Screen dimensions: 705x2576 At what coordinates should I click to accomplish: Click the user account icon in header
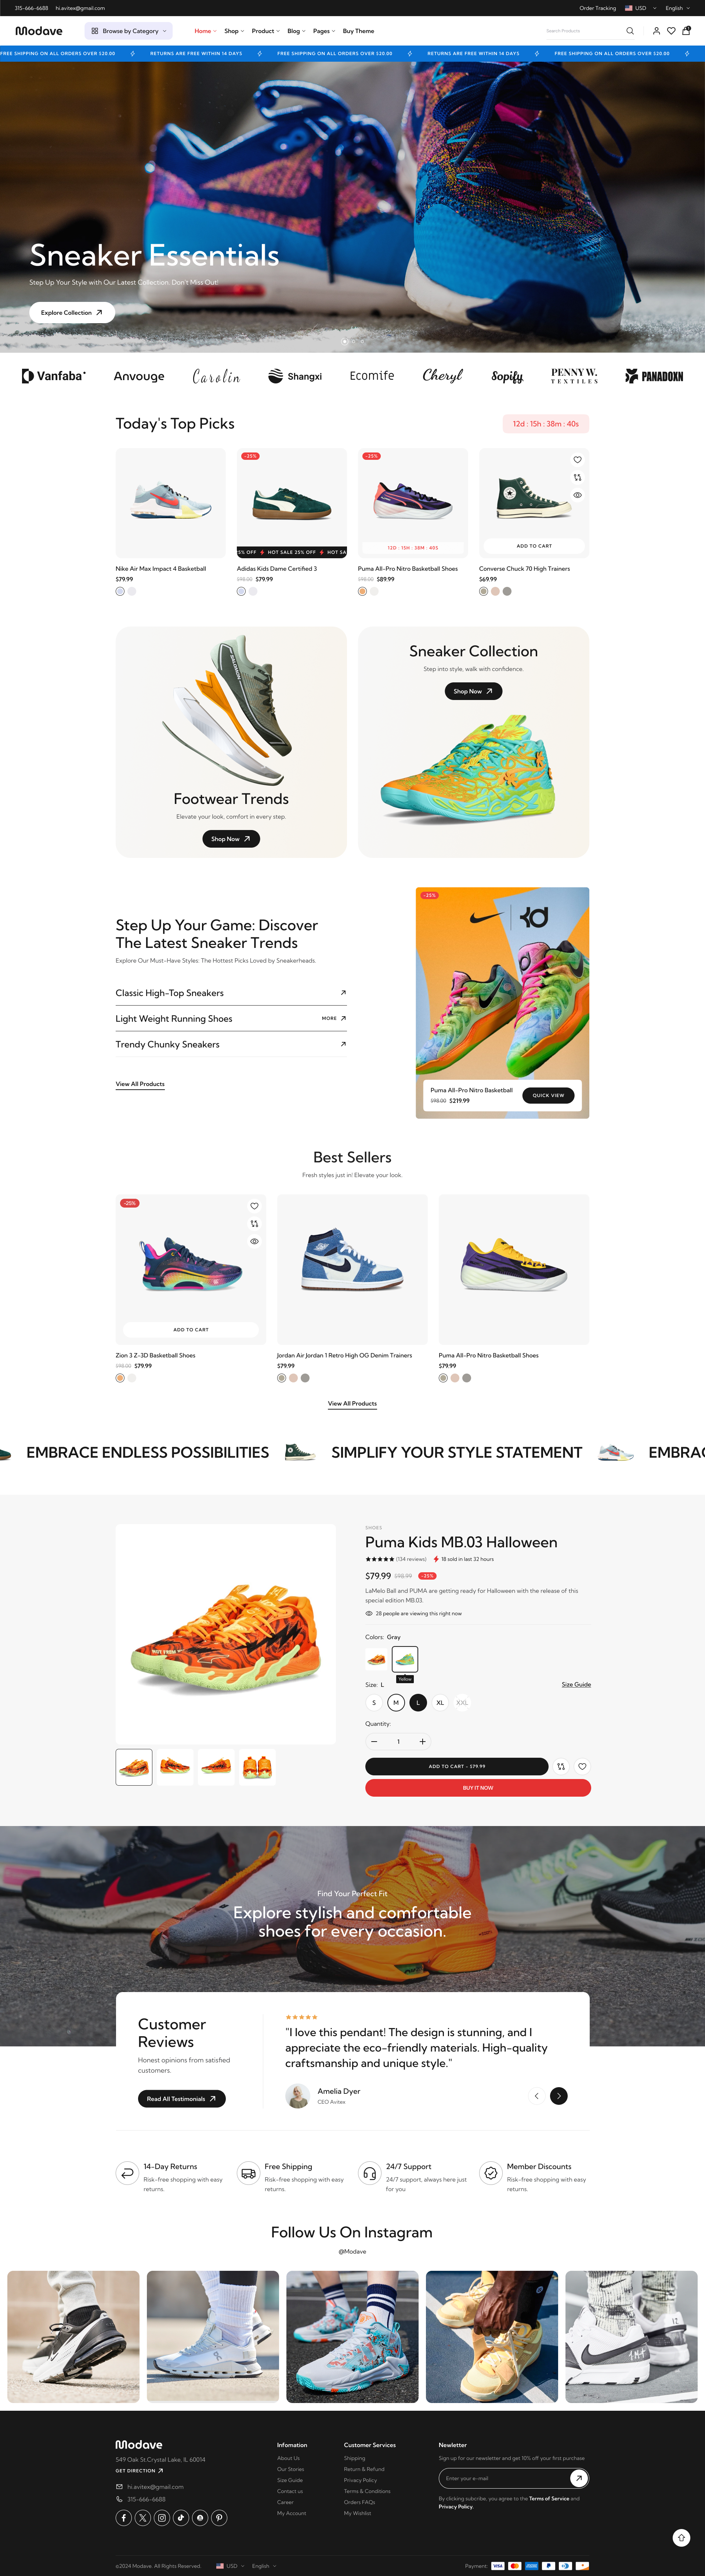656,31
